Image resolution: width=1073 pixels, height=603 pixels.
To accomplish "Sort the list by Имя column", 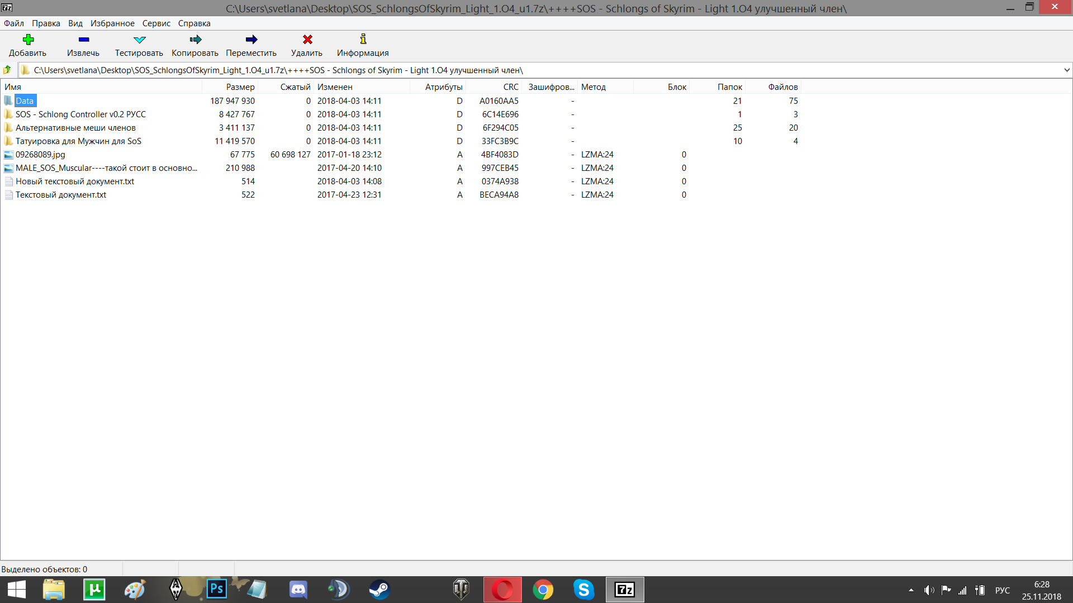I will [101, 87].
